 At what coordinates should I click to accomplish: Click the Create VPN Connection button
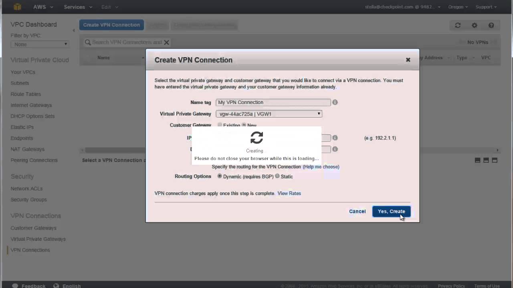tap(111, 25)
